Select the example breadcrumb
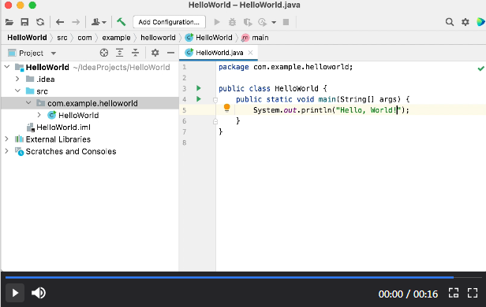 pos(116,38)
